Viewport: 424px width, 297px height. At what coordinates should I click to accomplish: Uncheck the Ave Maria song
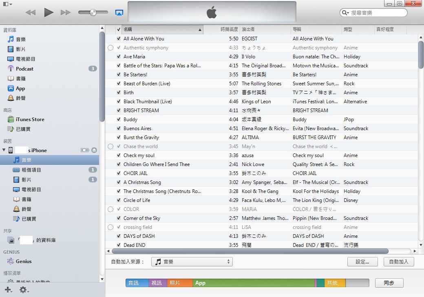(x=119, y=57)
